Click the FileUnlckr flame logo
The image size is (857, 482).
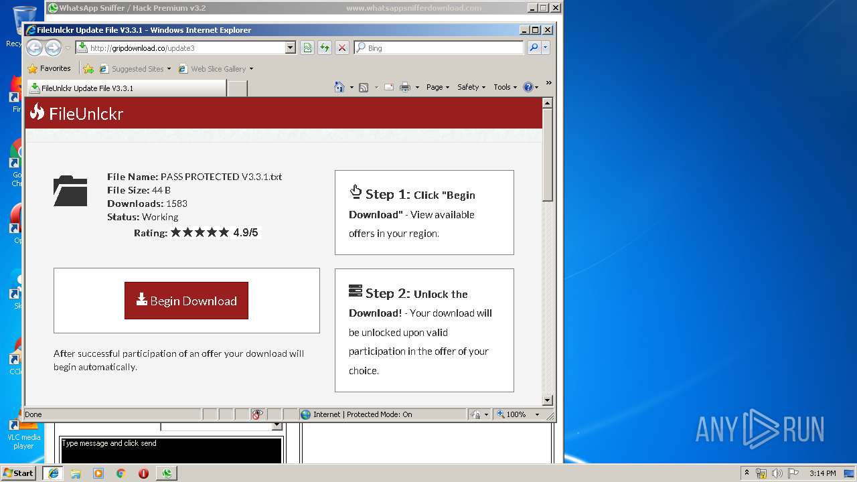point(37,112)
